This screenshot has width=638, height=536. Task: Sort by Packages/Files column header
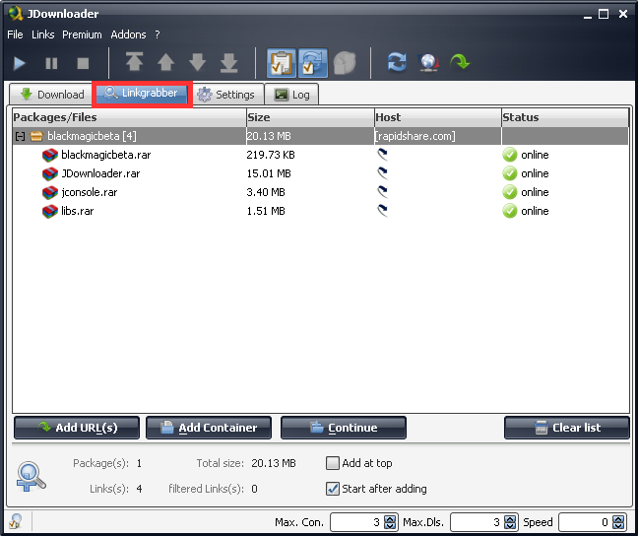click(129, 117)
